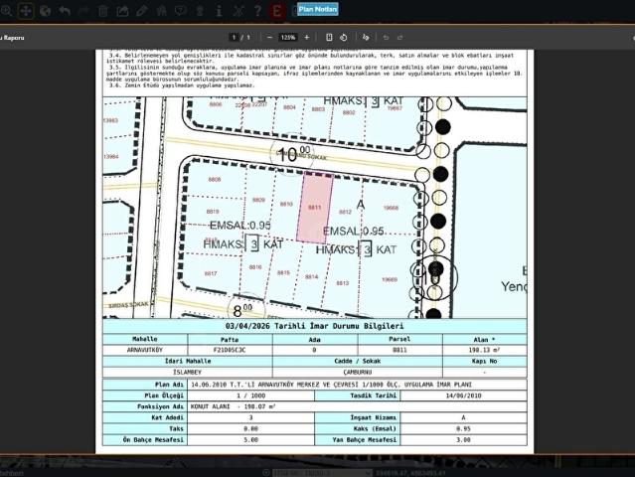This screenshot has width=635, height=477.
Task: Click parcel 8815 on the map
Action: pos(283,272)
